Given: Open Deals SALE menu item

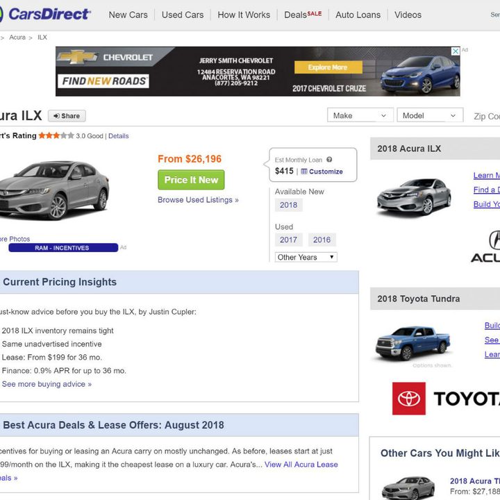Looking at the screenshot, I should click(303, 15).
